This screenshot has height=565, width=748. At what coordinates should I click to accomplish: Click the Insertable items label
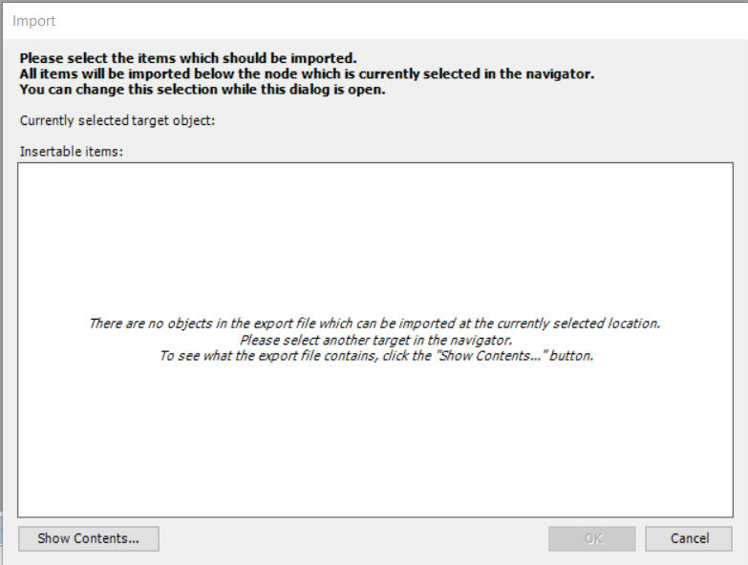coord(73,152)
